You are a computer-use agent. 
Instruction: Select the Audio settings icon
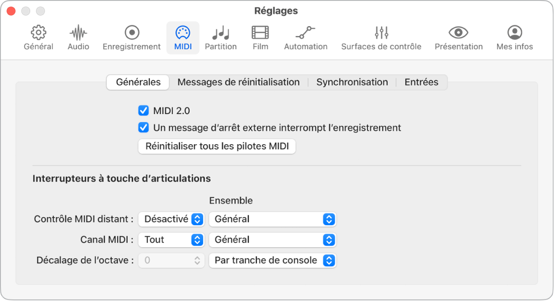(78, 37)
